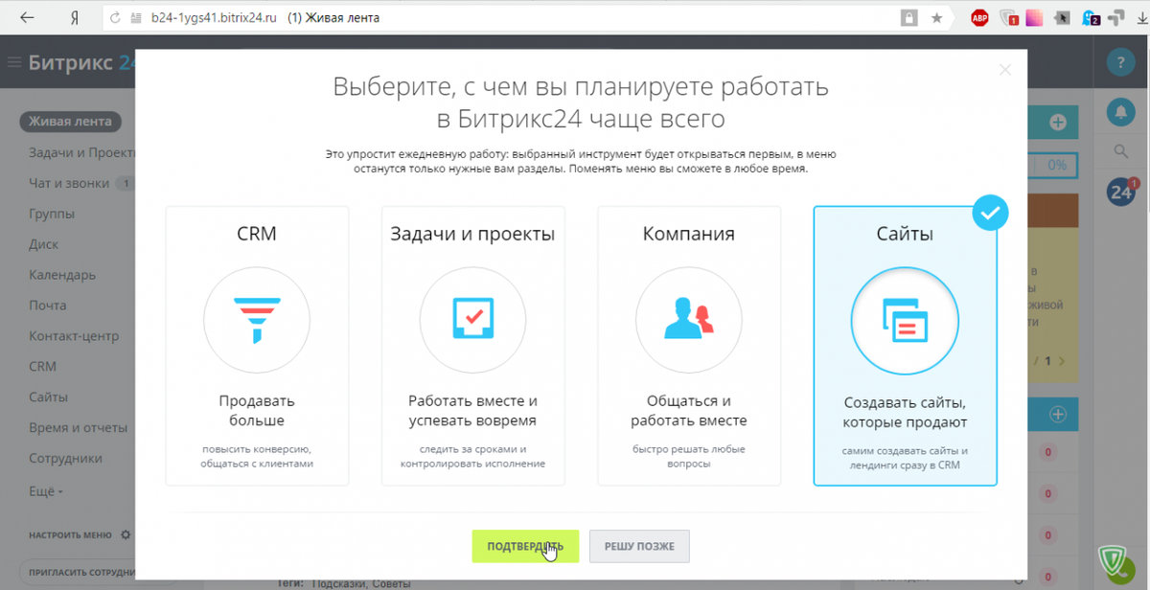Click the CRM funnel icon
Screen dimensions: 1150x590
(257, 320)
